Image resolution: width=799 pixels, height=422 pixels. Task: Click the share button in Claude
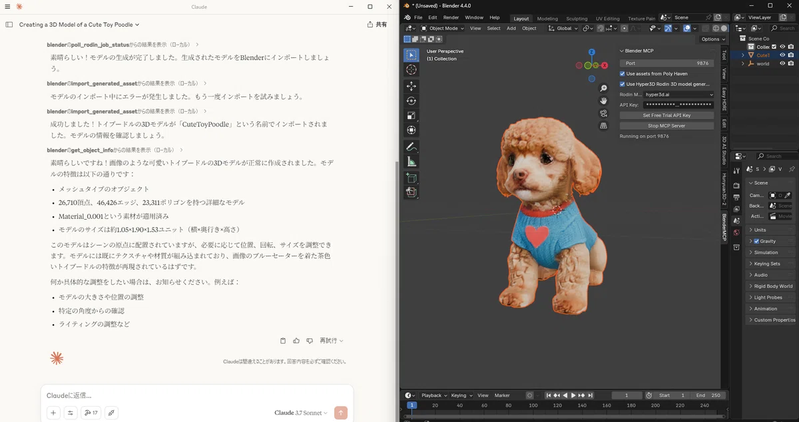pyautogui.click(x=377, y=25)
